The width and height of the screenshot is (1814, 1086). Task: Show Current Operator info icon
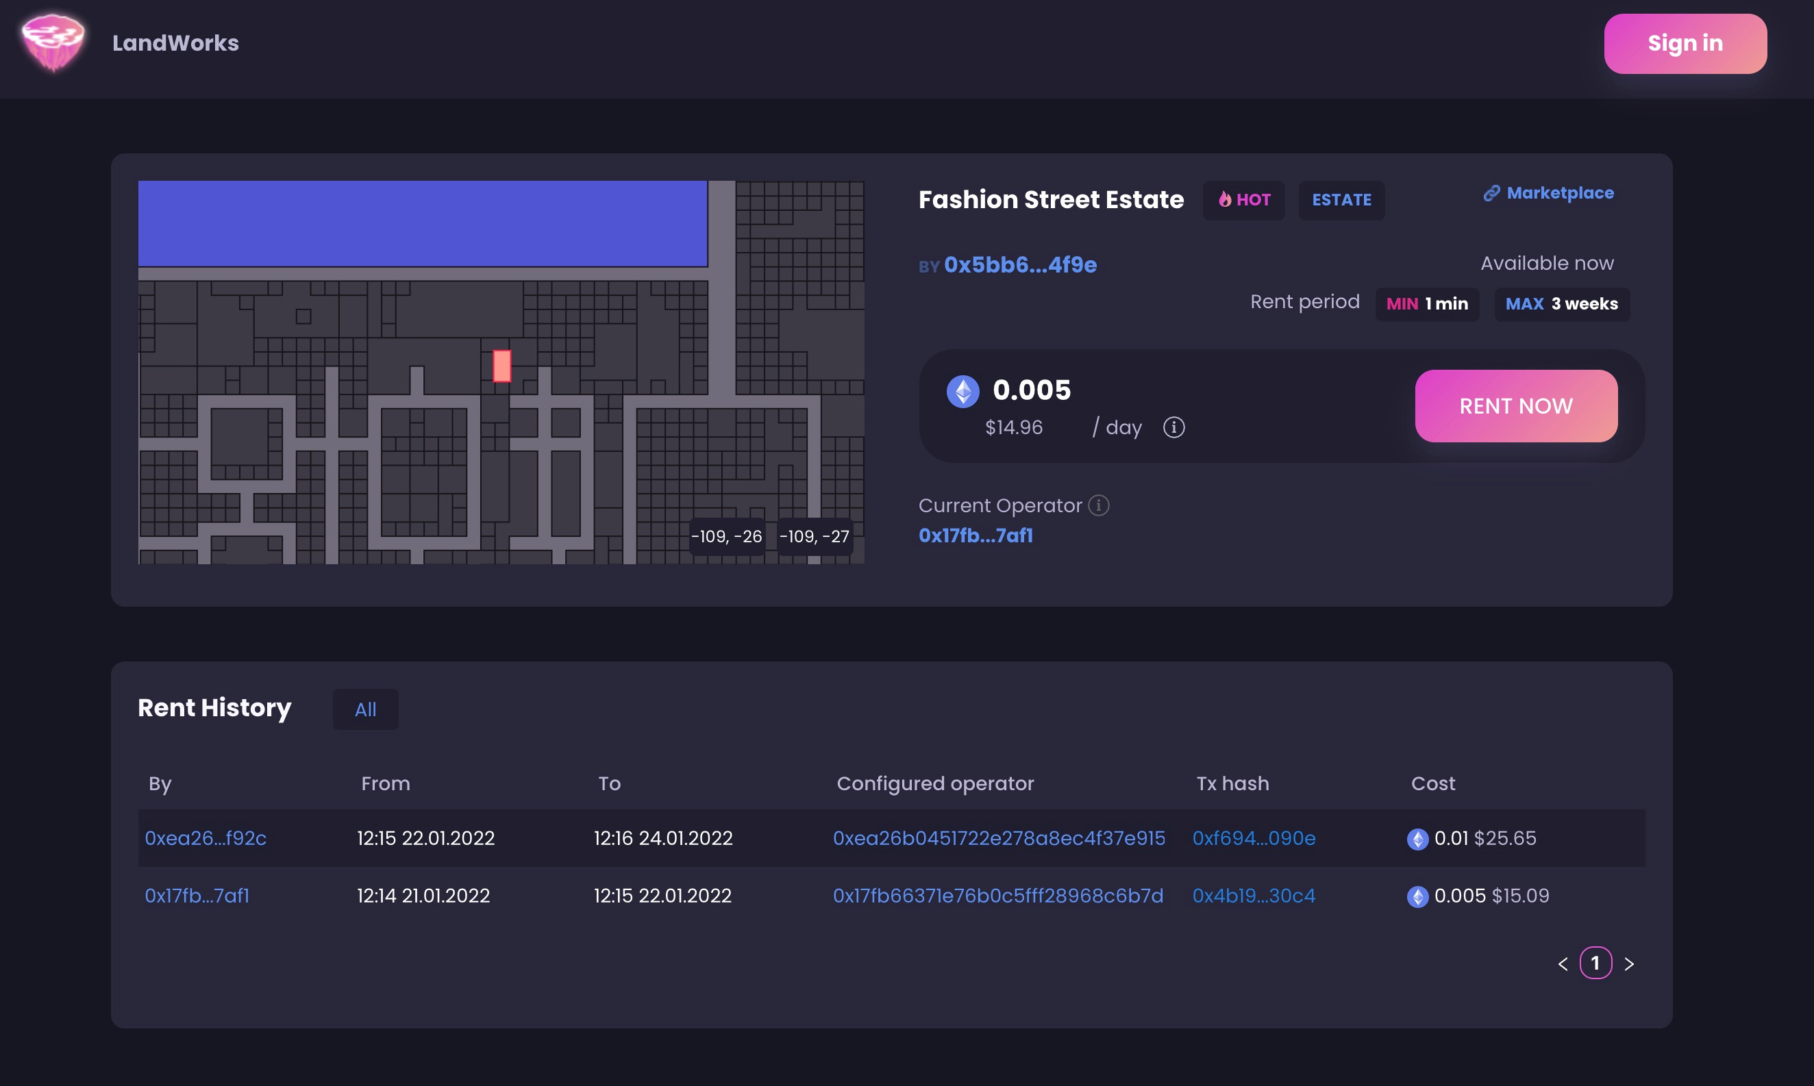click(x=1098, y=505)
